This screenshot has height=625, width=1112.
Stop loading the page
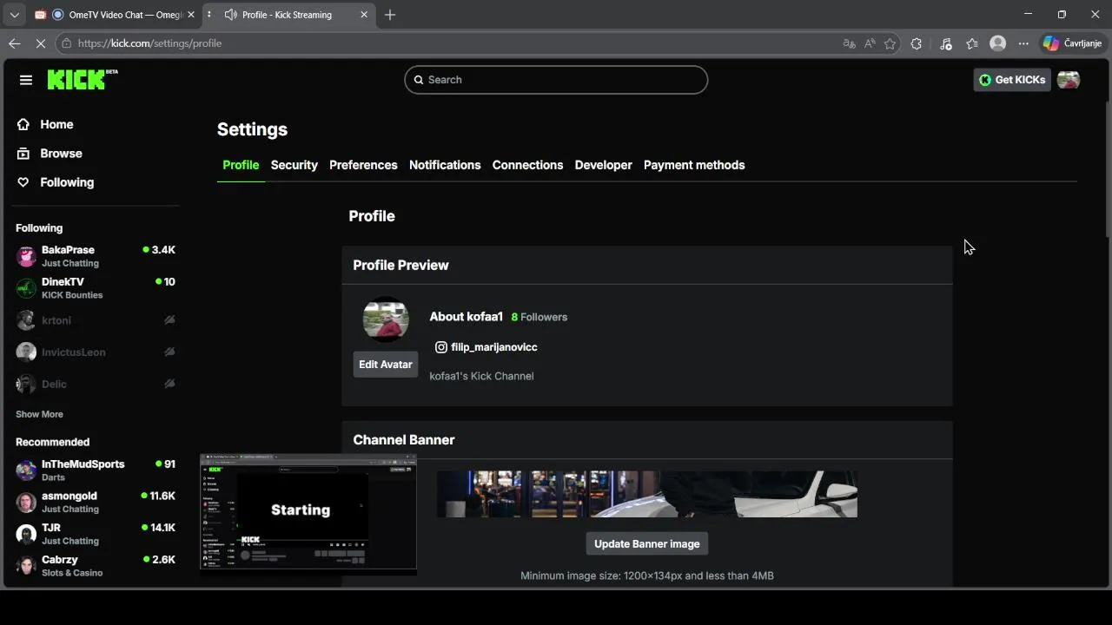point(41,43)
